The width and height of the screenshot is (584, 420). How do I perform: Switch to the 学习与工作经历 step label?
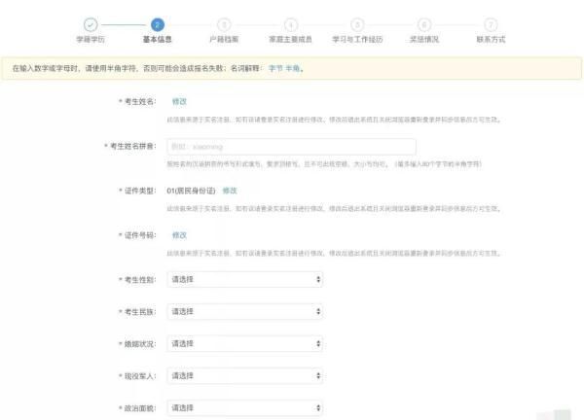click(x=357, y=40)
